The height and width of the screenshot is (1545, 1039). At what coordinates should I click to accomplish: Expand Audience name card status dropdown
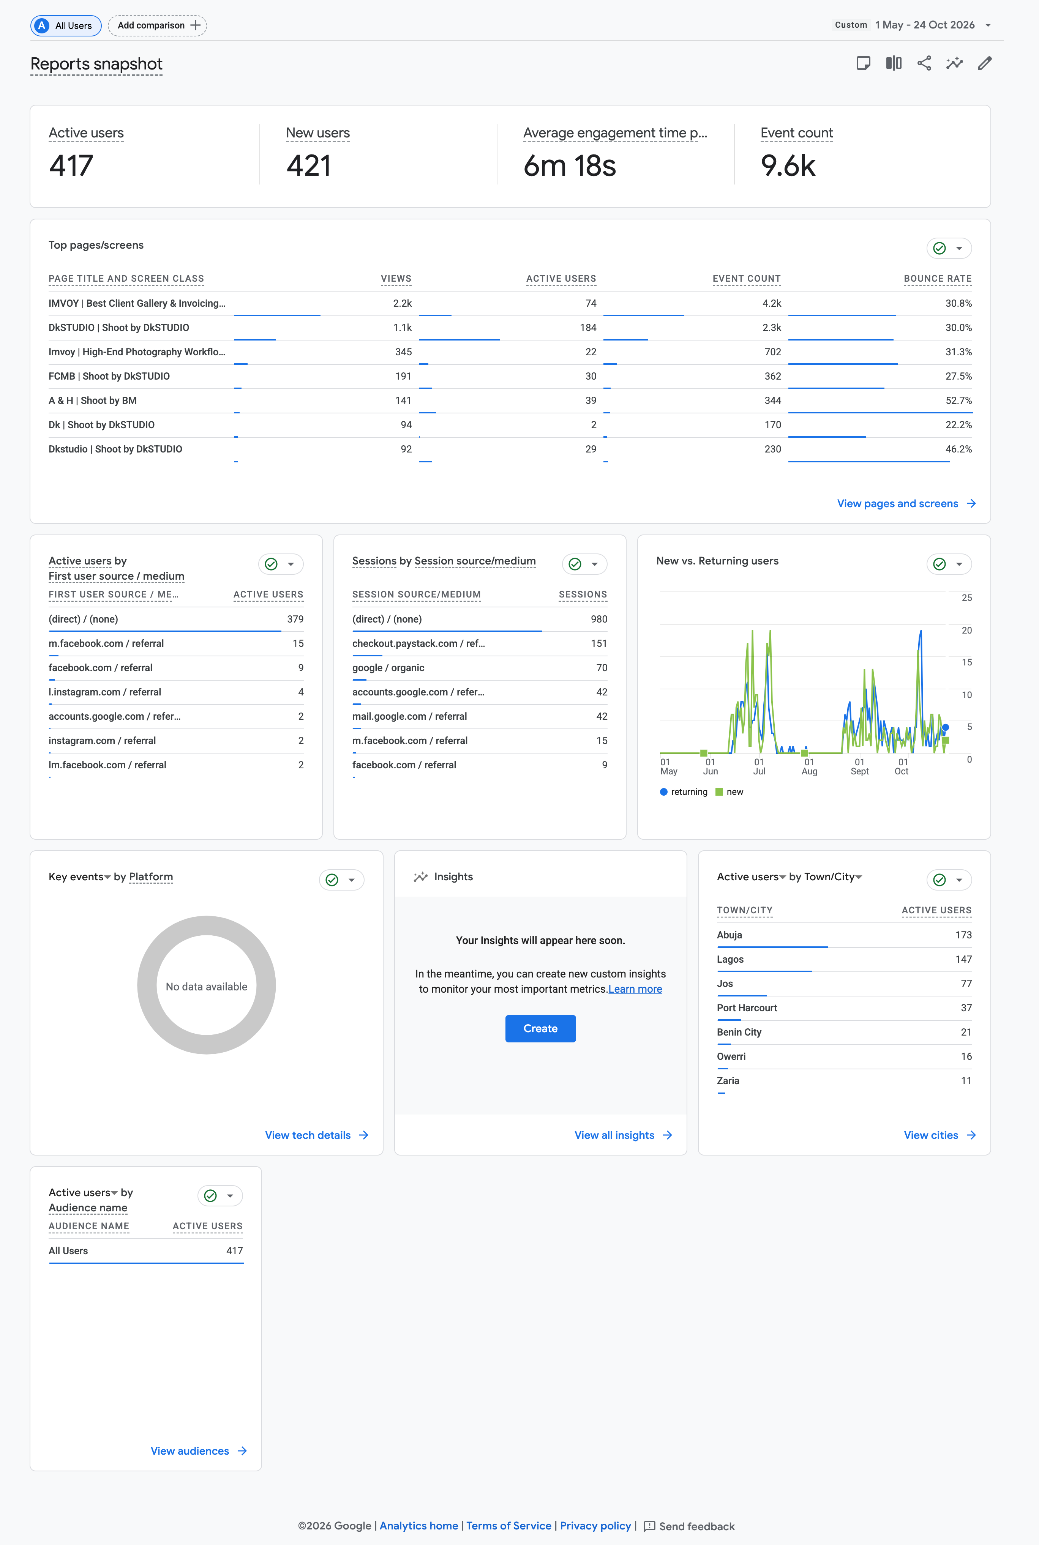coord(230,1196)
